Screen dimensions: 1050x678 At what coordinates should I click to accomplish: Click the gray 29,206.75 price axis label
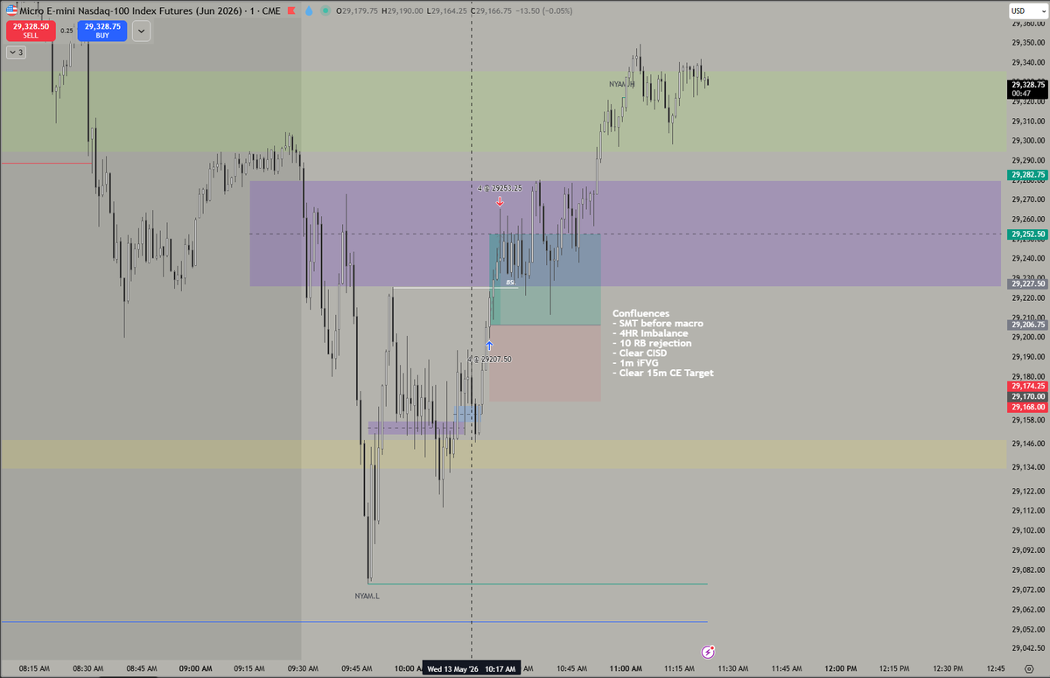[x=1028, y=325]
